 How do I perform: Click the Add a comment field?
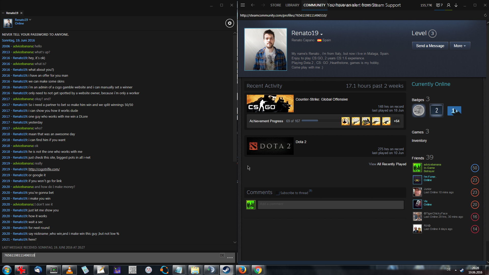pyautogui.click(x=330, y=204)
